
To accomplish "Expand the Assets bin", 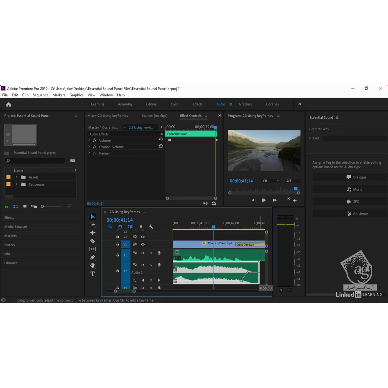I will pyautogui.click(x=16, y=177).
